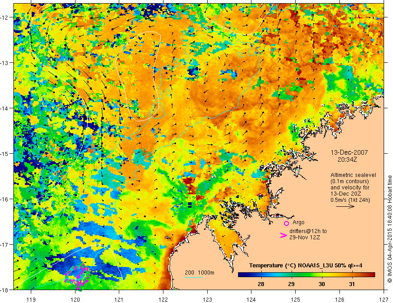Click the magenta drifters arrowhead symbol in legend

click(x=283, y=235)
